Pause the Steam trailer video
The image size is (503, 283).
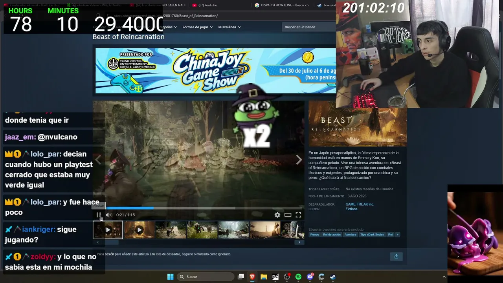(99, 215)
